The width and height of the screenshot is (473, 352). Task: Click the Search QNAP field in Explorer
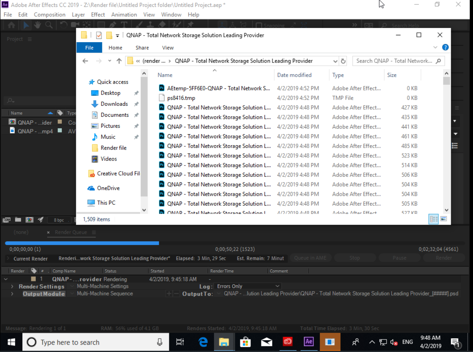[x=398, y=61]
